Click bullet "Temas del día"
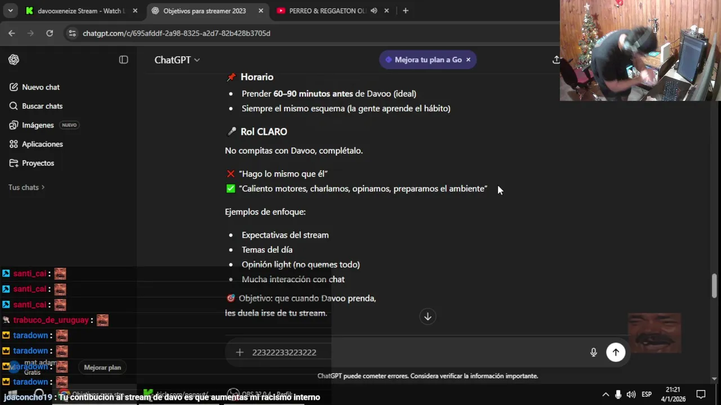721x405 pixels. pyautogui.click(x=267, y=250)
